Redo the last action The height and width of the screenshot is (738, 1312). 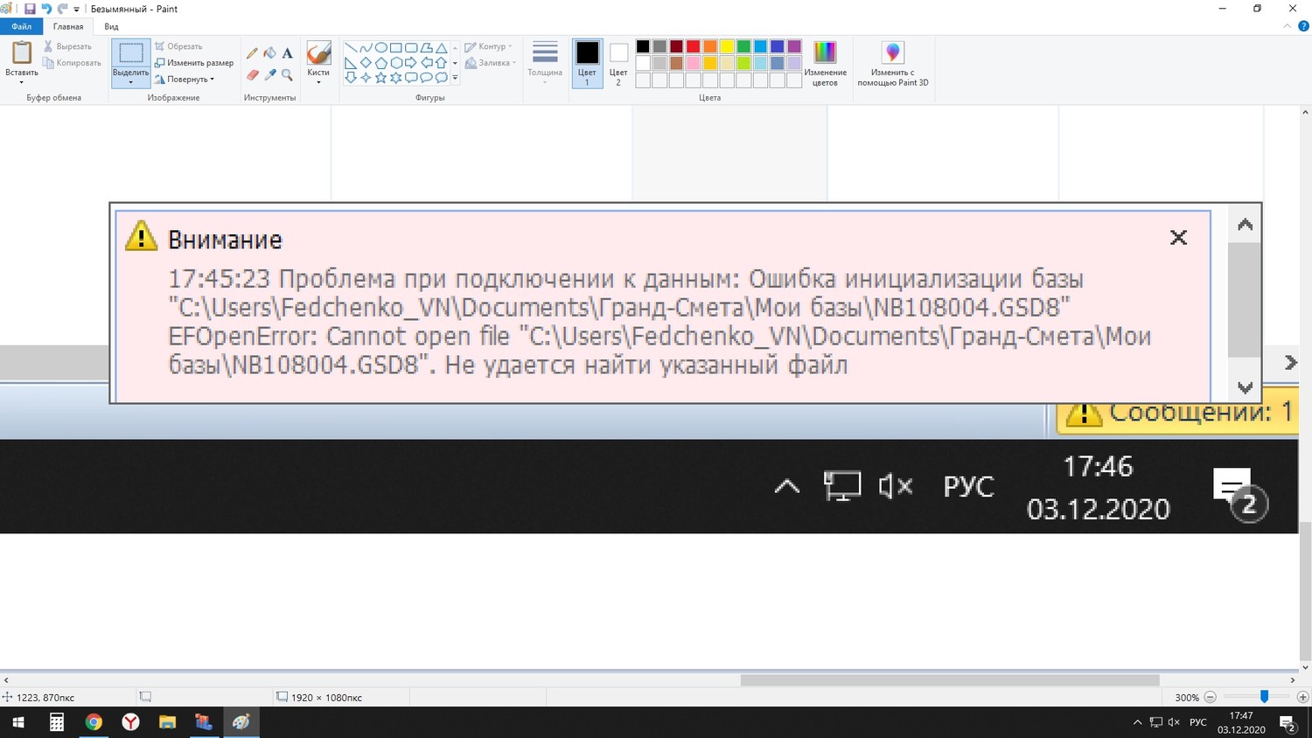pyautogui.click(x=62, y=9)
